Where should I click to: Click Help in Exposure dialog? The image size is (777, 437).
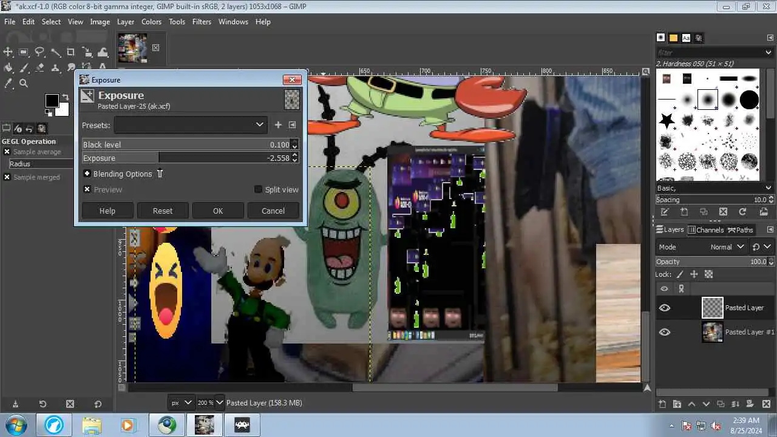tap(107, 211)
